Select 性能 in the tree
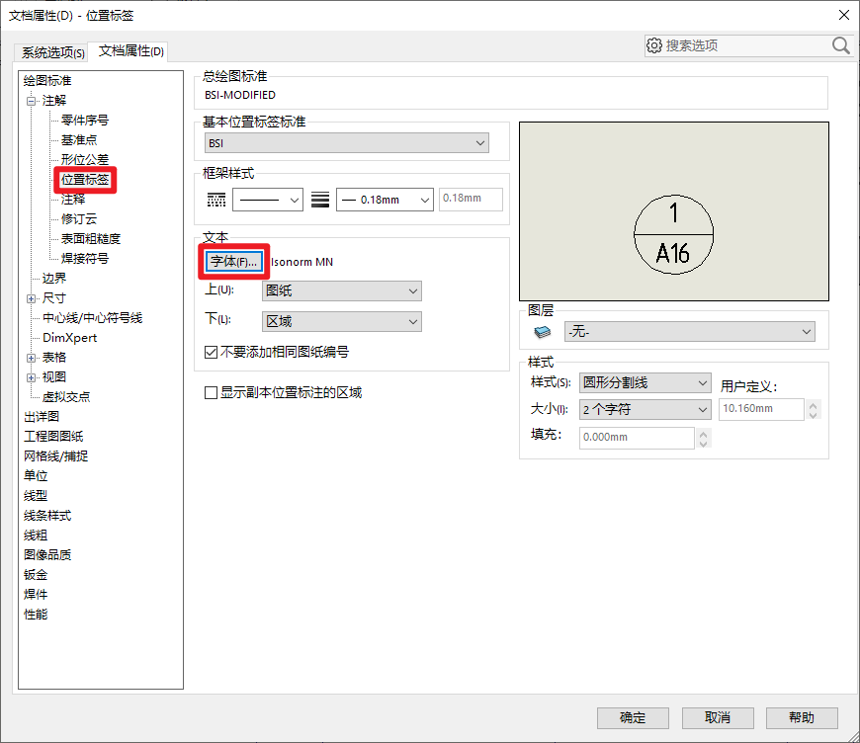Screen dimensions: 860x743 pos(36,615)
